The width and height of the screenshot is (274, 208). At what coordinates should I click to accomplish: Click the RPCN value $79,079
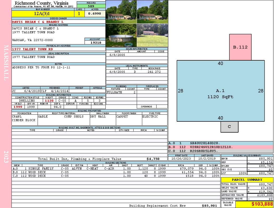187,168
